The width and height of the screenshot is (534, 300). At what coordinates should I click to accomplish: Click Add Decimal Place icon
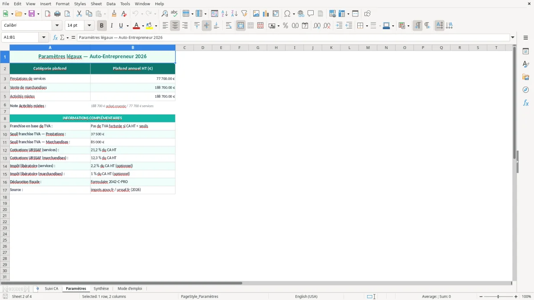point(317,26)
